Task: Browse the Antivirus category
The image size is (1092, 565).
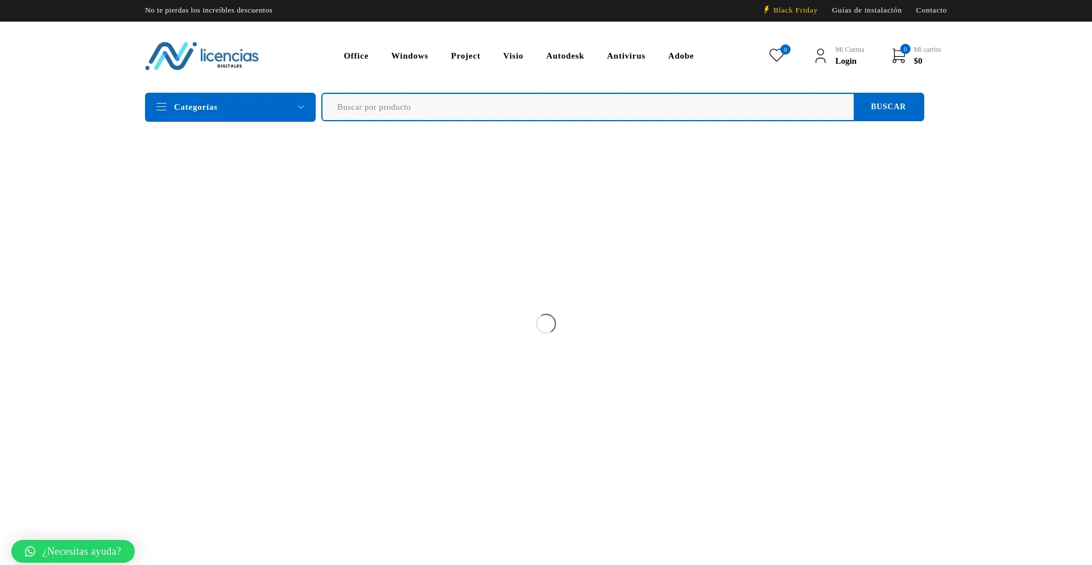Action: [x=626, y=56]
